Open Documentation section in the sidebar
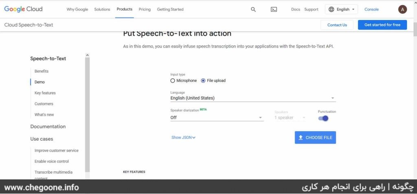This screenshot has width=417, height=194. tap(48, 126)
